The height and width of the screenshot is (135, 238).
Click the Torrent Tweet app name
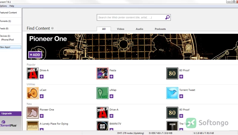(187, 90)
